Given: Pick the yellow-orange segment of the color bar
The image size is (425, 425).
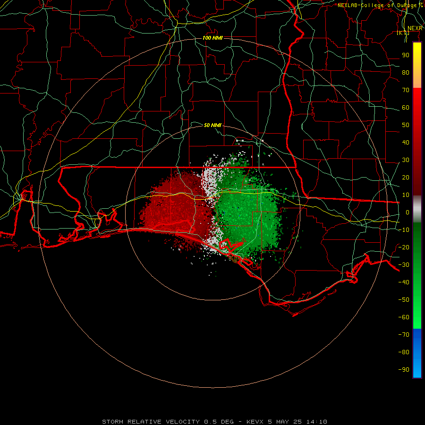Looking at the screenshot, I should (x=417, y=65).
